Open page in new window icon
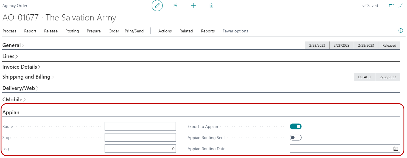 click(391, 6)
